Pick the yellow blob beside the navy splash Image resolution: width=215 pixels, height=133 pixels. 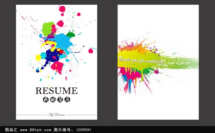point(38,57)
